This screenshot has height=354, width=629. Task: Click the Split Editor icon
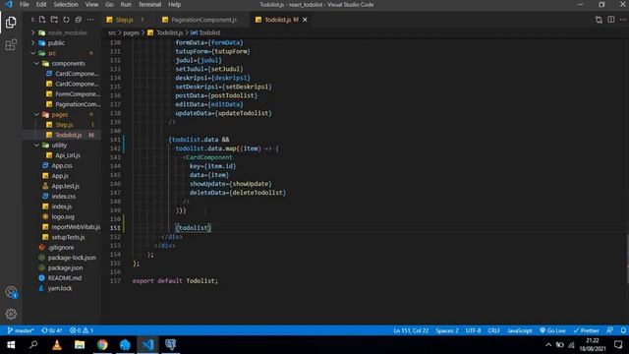click(x=611, y=20)
